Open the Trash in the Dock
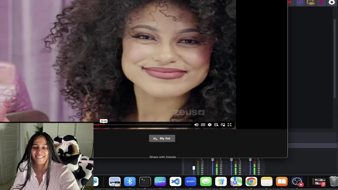This screenshot has width=338, height=190. pyautogui.click(x=334, y=182)
